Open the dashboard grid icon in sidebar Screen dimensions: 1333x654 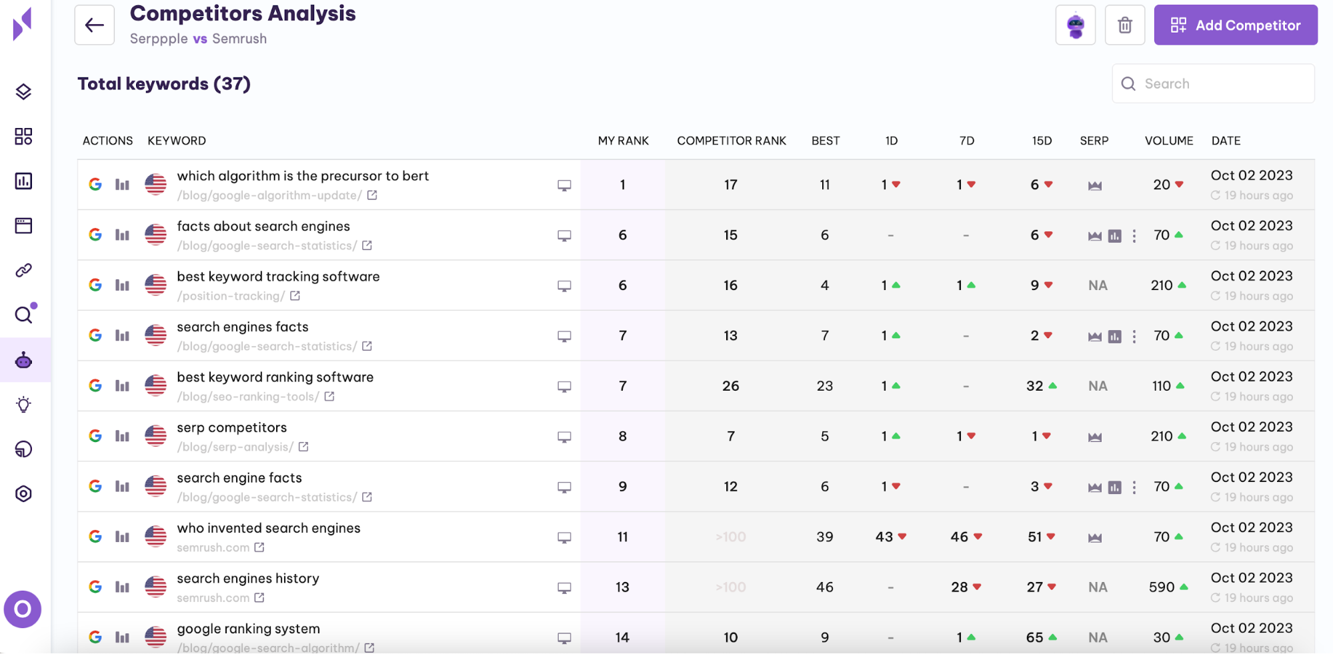pos(23,136)
